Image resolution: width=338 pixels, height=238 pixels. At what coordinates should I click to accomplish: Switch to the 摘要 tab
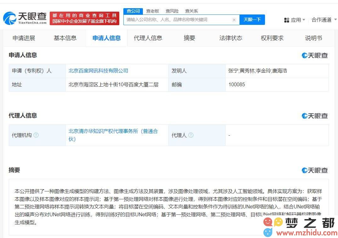[x=189, y=38]
